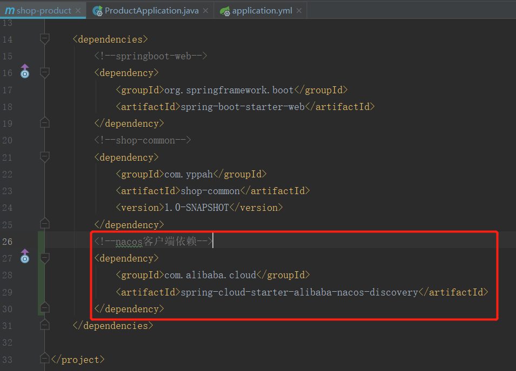
Task: Click the springboot-web comment
Action: tap(151, 56)
